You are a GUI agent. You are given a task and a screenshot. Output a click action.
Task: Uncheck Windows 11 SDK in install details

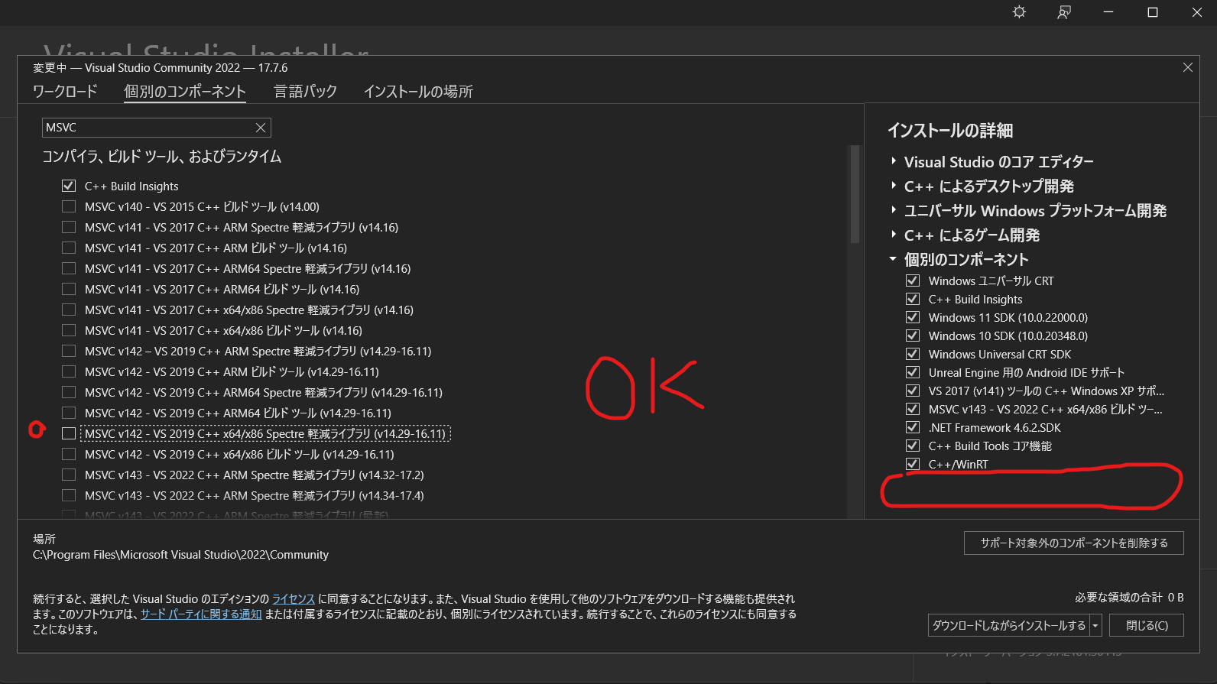tap(912, 318)
